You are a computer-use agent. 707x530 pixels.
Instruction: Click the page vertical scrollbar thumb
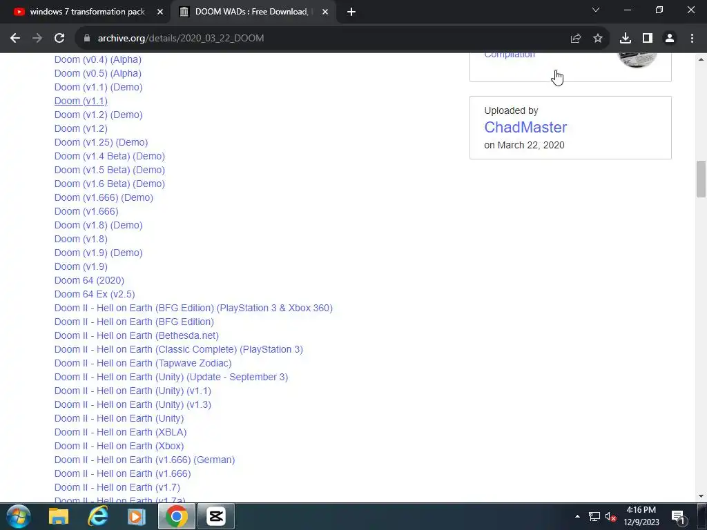[701, 179]
